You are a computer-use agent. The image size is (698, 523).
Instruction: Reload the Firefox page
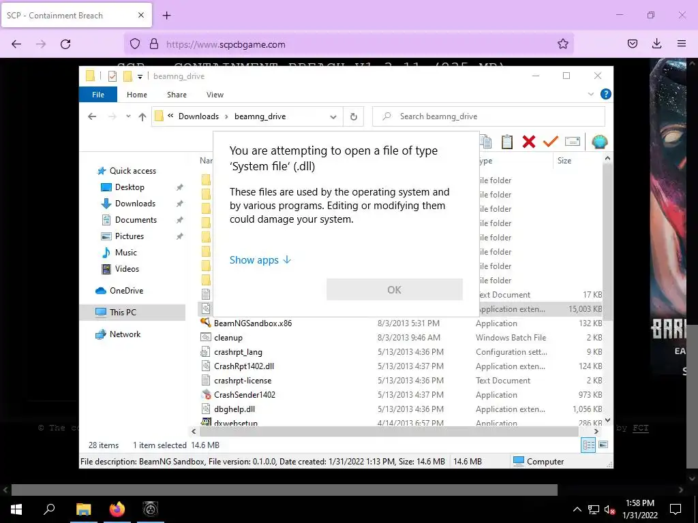point(65,44)
